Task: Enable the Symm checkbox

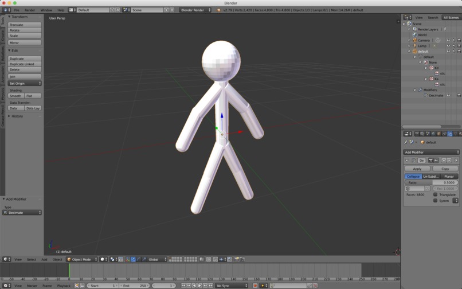Action: coord(435,201)
